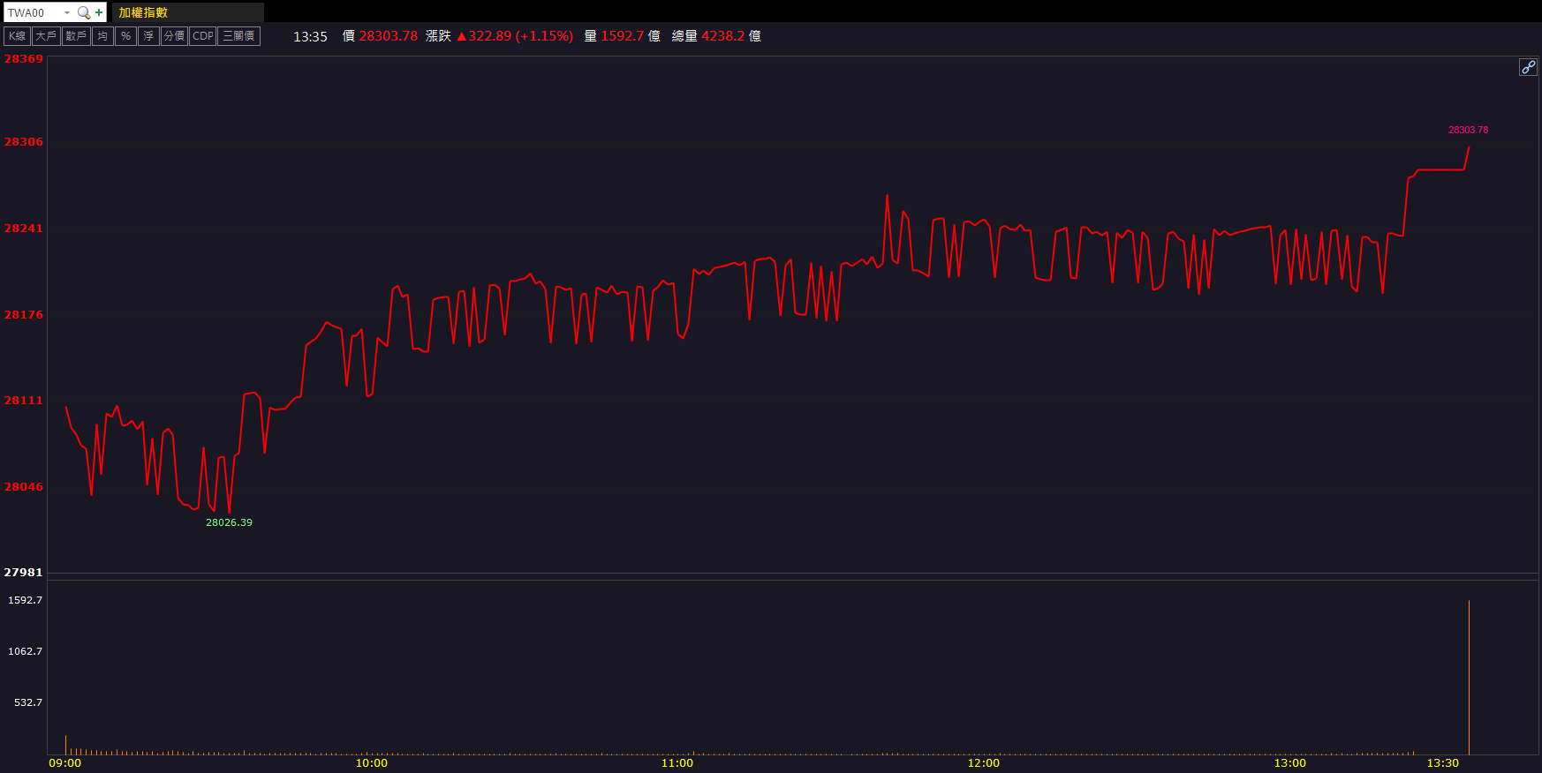
Task: Click the CDP toolbar button
Action: 203,36
